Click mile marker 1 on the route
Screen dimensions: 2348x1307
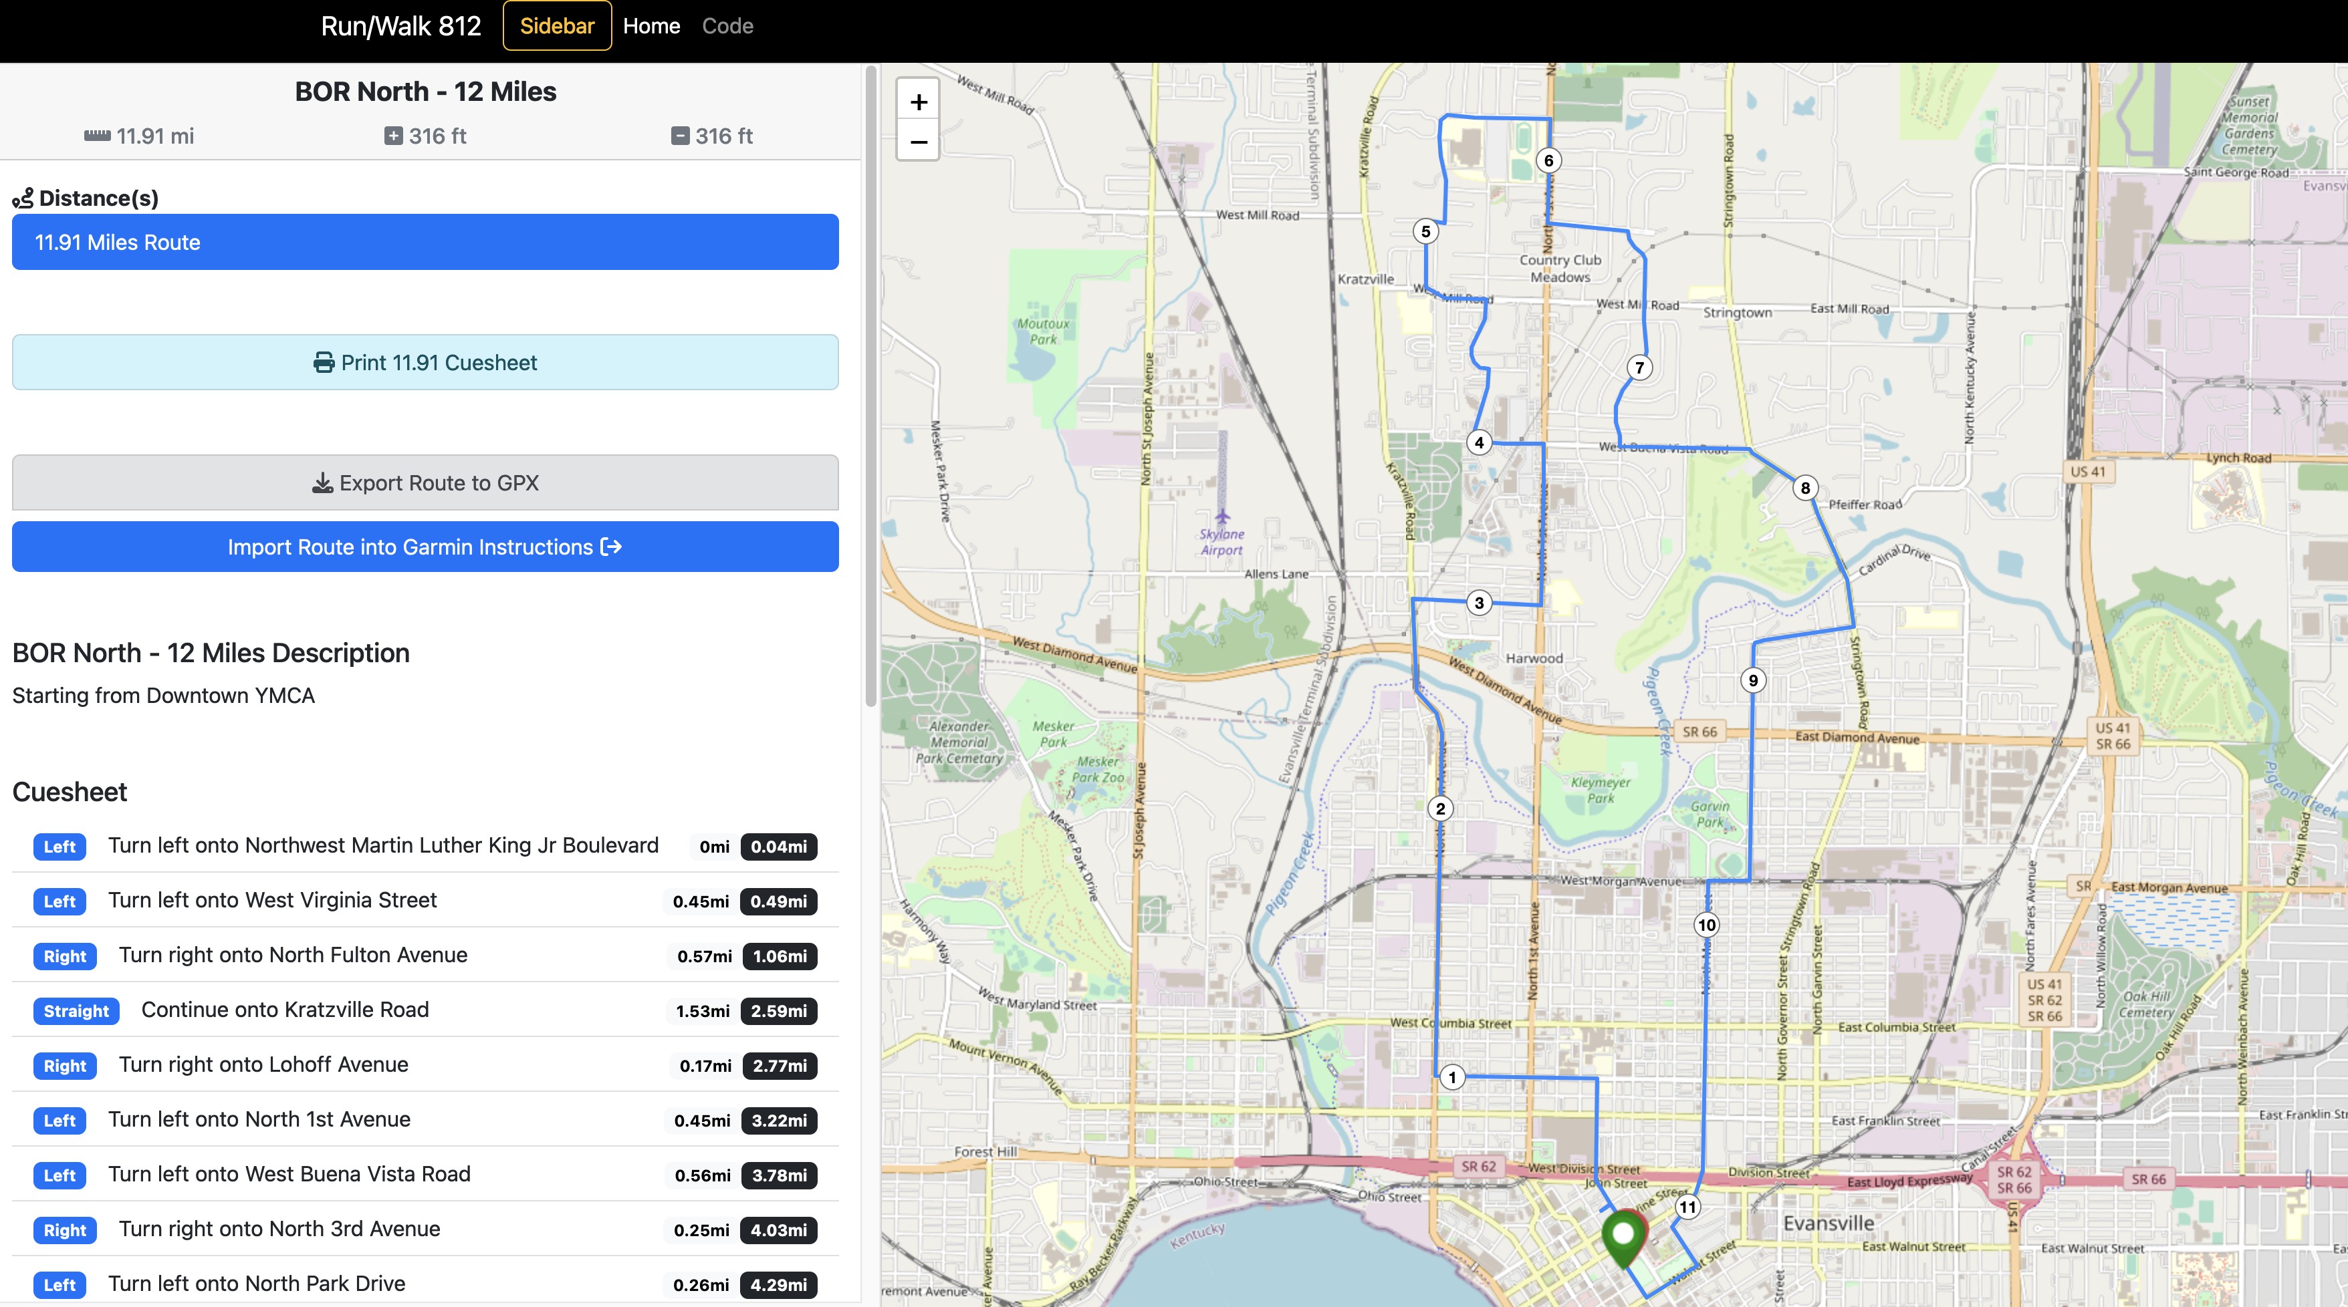click(x=1452, y=1078)
